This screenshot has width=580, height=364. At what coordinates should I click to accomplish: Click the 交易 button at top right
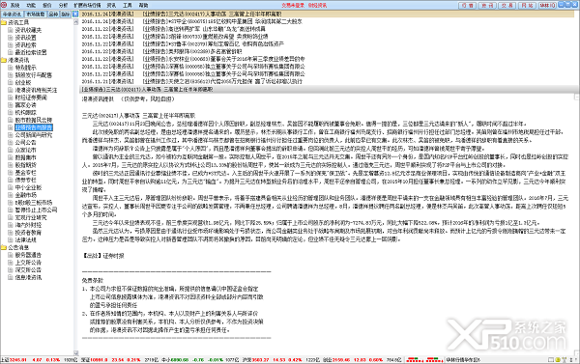point(507,5)
